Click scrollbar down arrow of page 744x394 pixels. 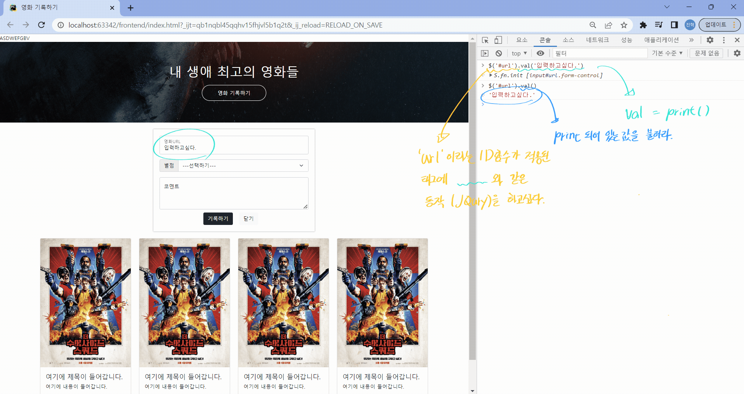pos(472,391)
